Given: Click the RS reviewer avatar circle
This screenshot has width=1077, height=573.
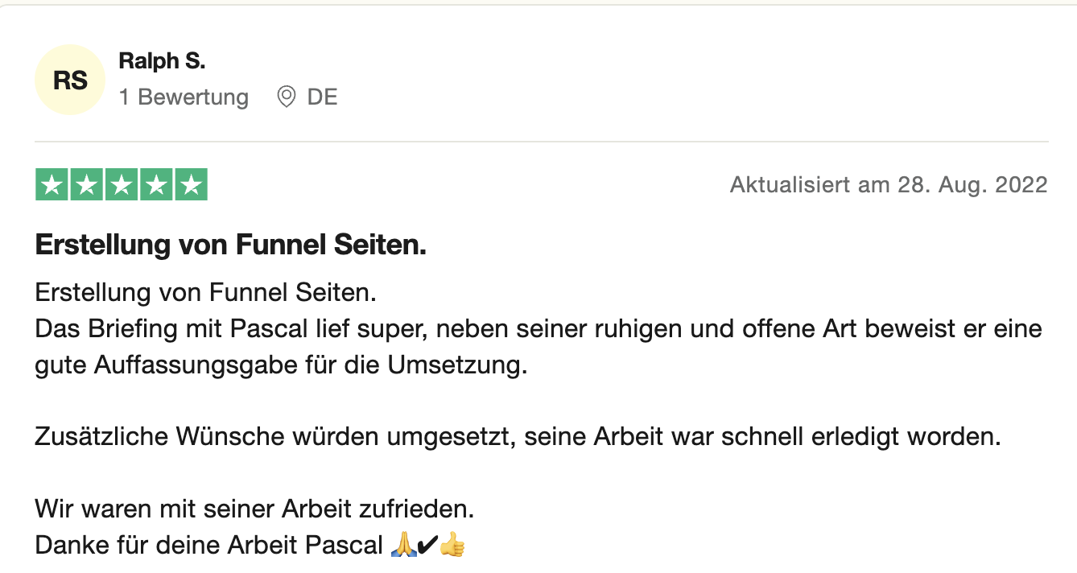Looking at the screenshot, I should [70, 80].
